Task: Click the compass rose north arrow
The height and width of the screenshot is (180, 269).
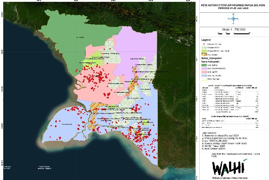Action: [233, 19]
